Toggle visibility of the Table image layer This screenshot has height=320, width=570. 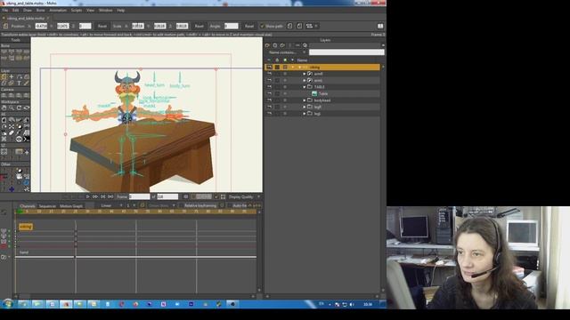pos(269,93)
